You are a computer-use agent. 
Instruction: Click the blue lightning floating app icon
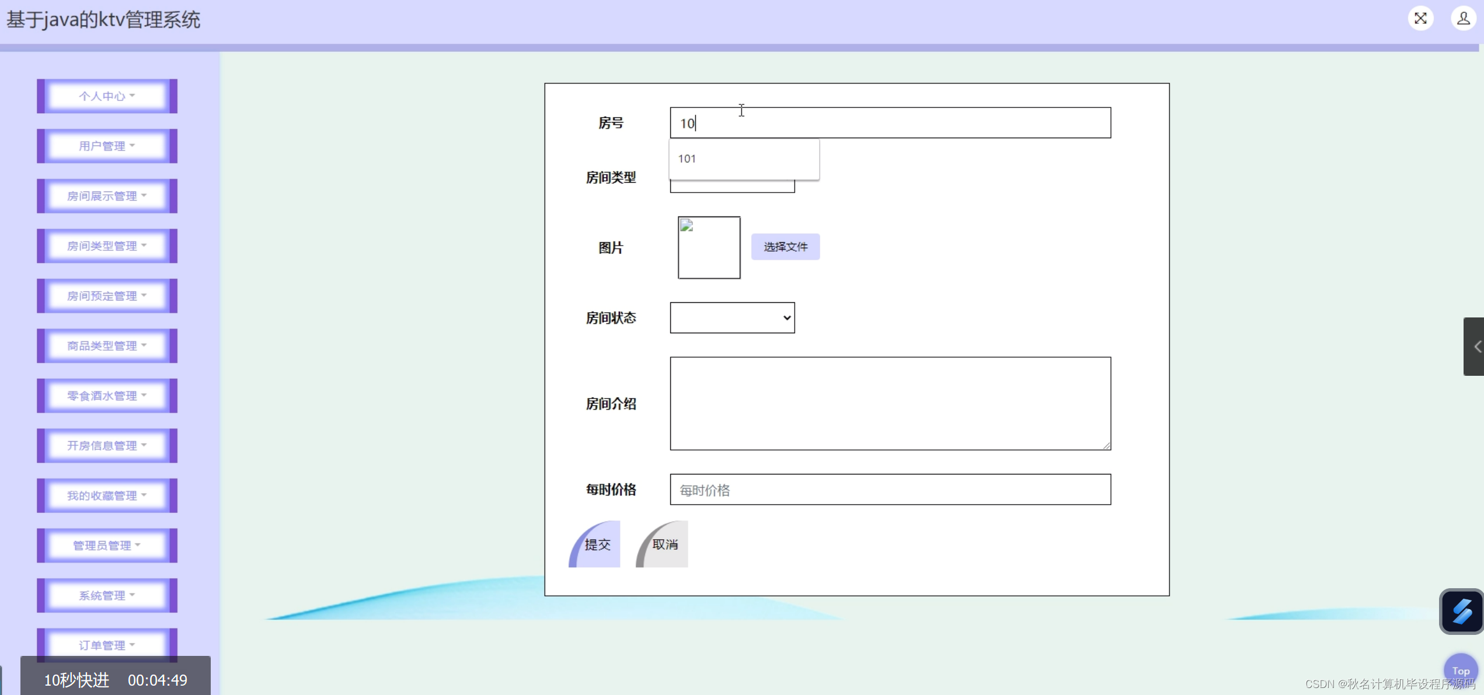coord(1461,611)
